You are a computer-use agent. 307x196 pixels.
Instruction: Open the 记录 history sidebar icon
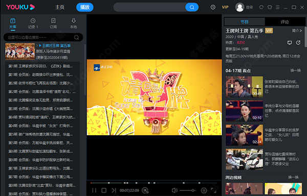click(x=33, y=23)
